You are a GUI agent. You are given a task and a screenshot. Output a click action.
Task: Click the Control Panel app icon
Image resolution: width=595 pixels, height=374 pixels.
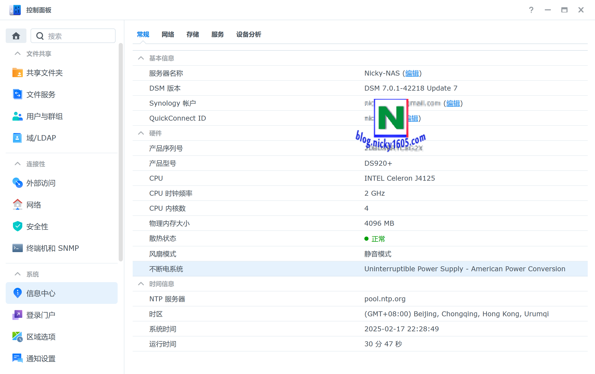tap(15, 10)
